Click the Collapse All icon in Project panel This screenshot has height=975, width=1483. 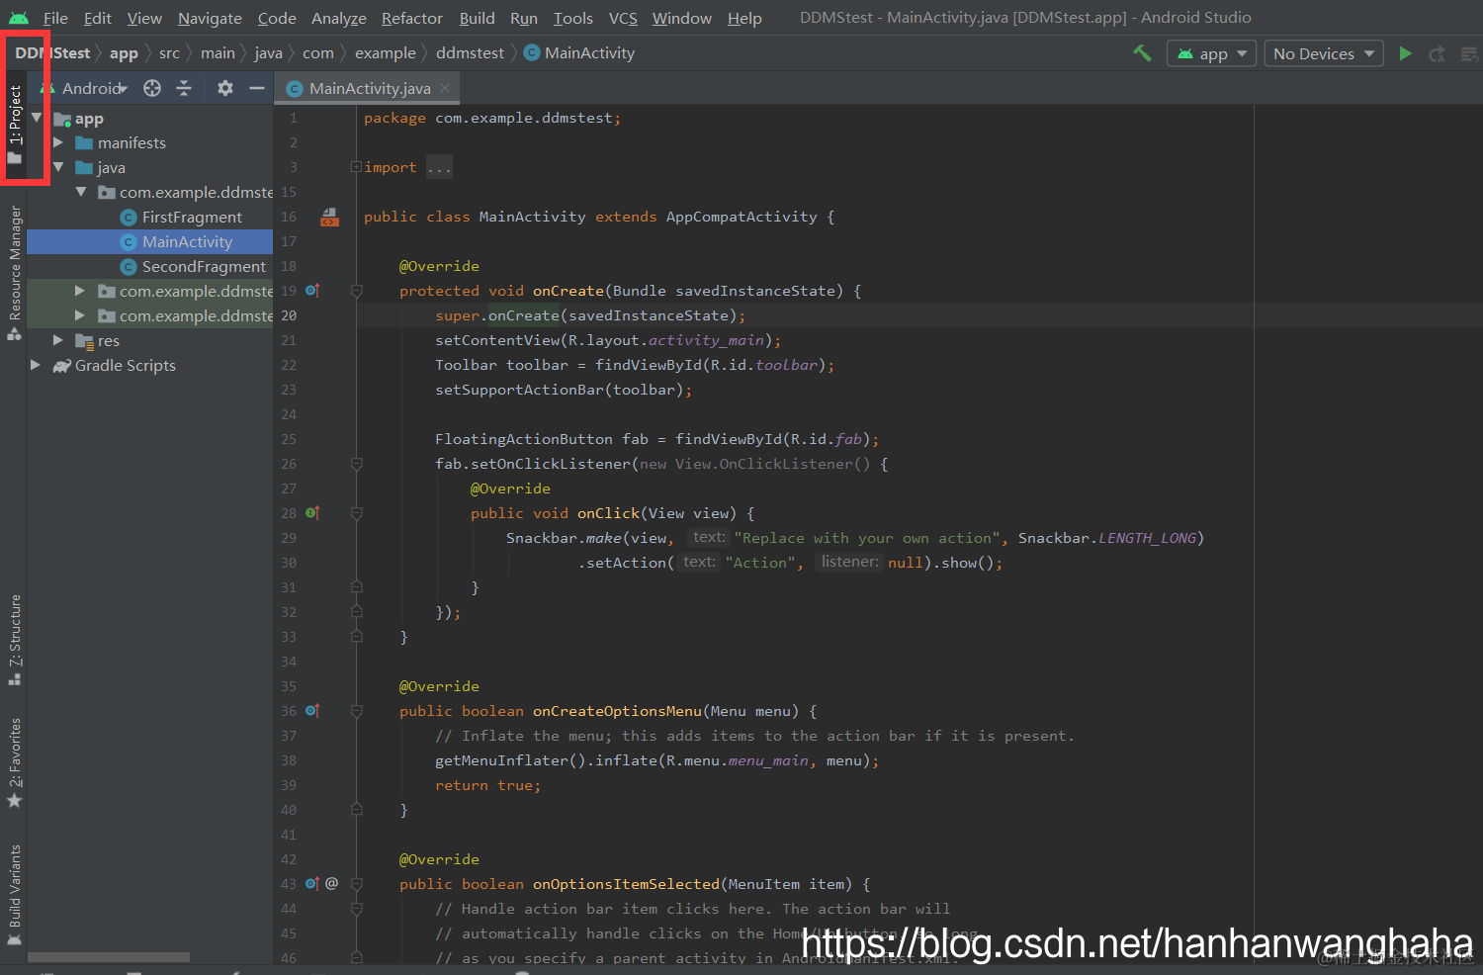point(184,88)
